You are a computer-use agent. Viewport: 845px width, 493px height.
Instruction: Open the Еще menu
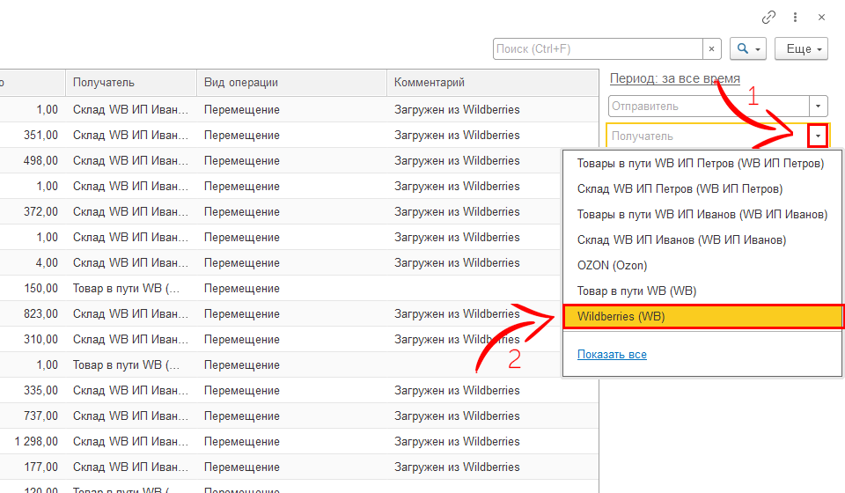801,49
